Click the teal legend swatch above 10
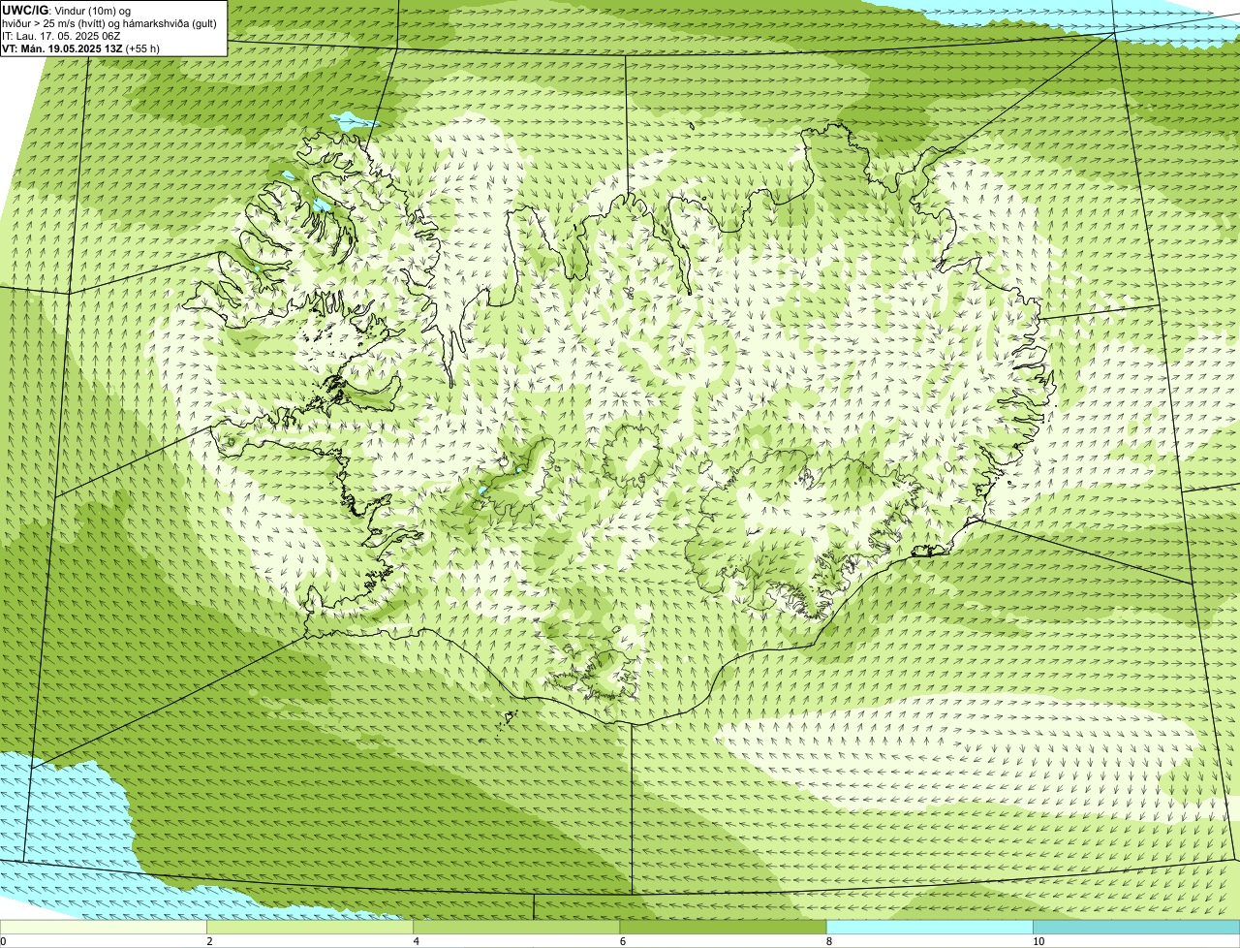This screenshot has width=1240, height=948. (1136, 927)
